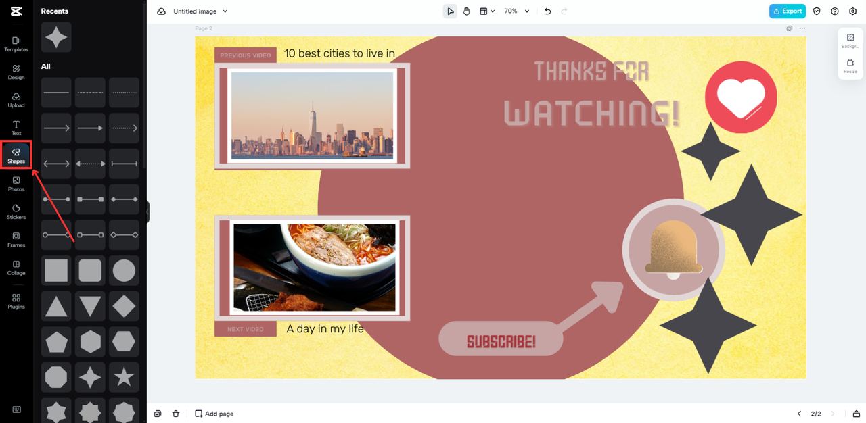This screenshot has height=423, width=866.
Task: Open the Templates panel
Action: 16,45
